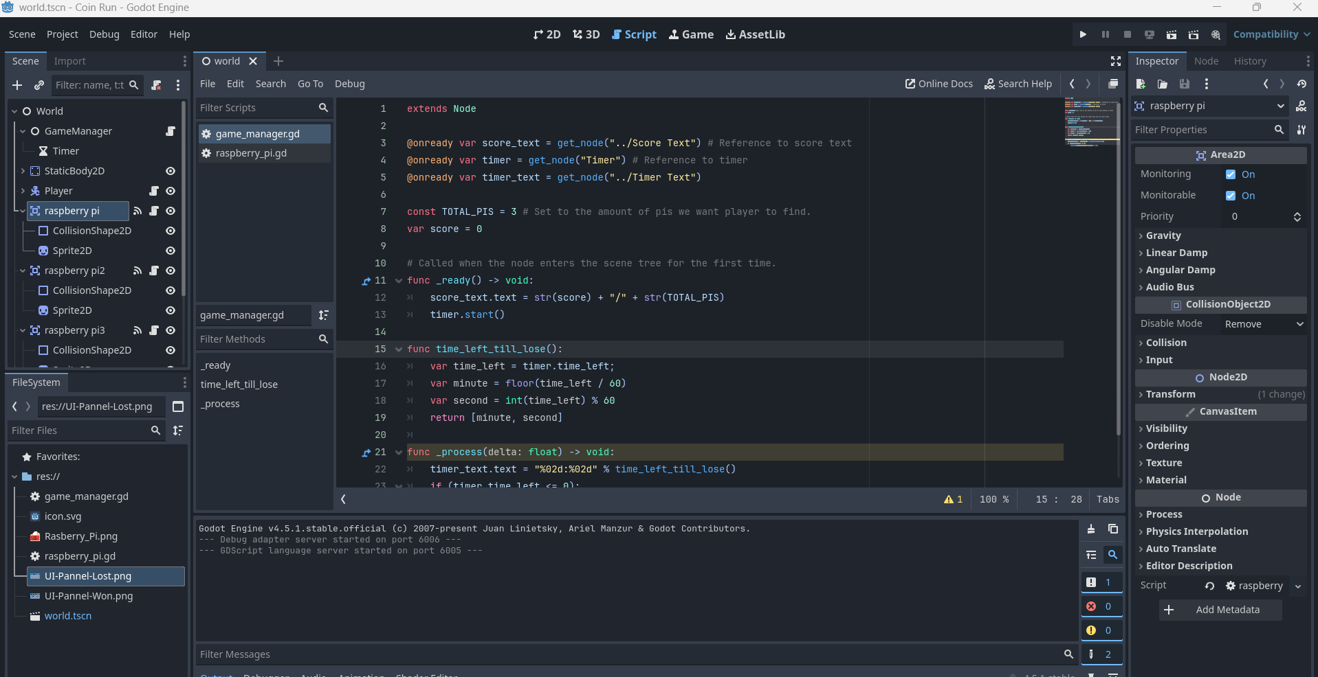Image resolution: width=1318 pixels, height=677 pixels.
Task: Pause the running project
Action: (x=1105, y=34)
